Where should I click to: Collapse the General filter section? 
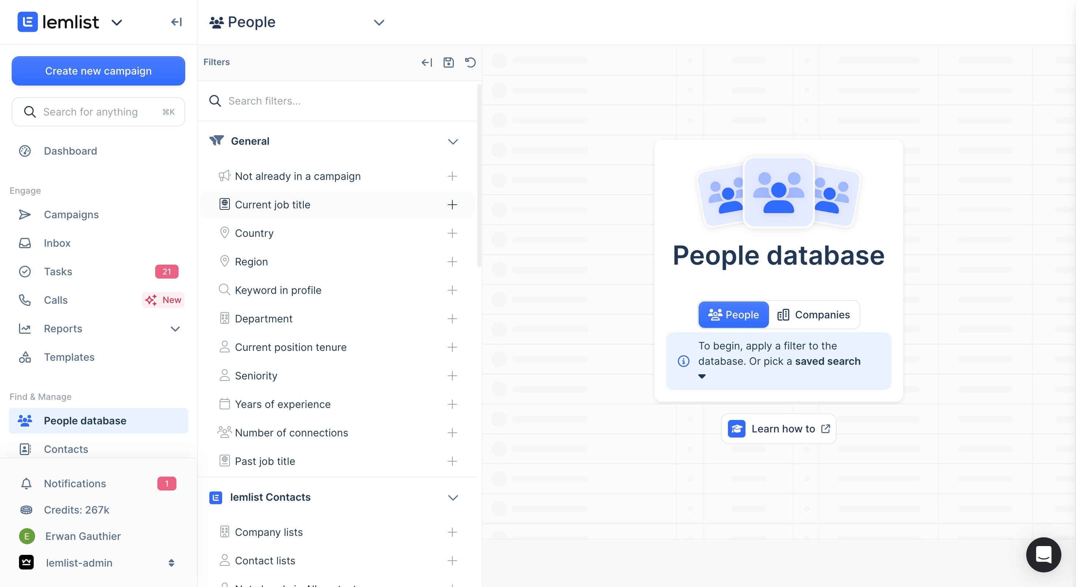tap(453, 141)
